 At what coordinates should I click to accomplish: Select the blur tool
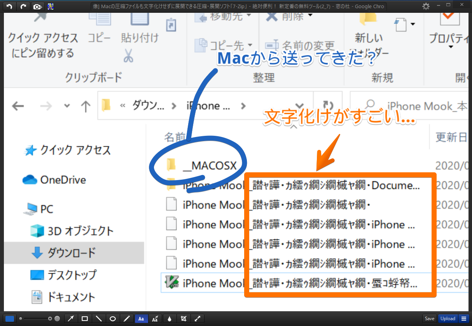[x=170, y=318]
